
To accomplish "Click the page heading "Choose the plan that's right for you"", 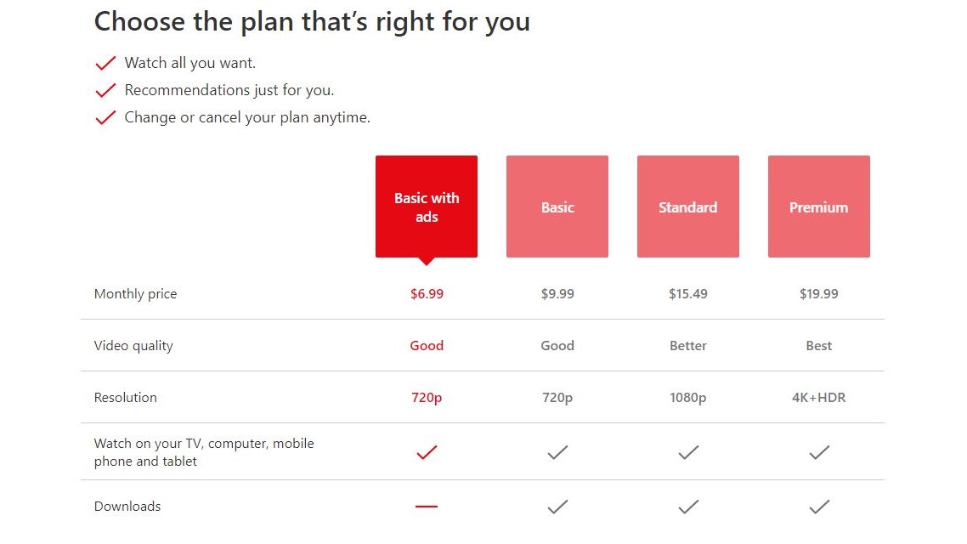I will click(x=312, y=21).
